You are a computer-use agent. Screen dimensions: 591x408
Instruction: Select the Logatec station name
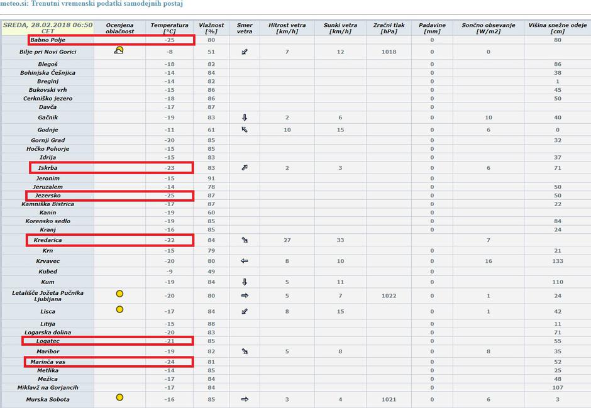[x=48, y=341]
